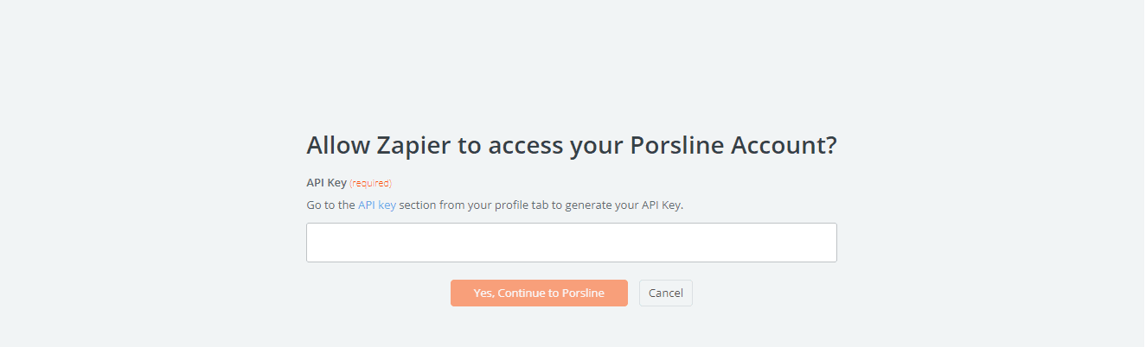
Task: Click the orange (required) indicator text
Action: (370, 183)
